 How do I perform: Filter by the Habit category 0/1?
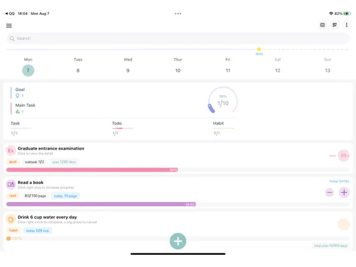click(x=223, y=128)
